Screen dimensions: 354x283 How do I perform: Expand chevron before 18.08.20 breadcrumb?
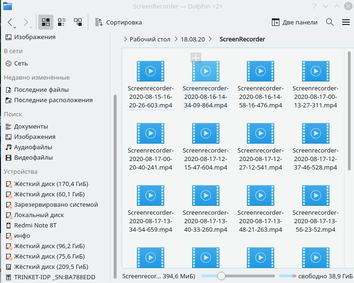pyautogui.click(x=176, y=39)
